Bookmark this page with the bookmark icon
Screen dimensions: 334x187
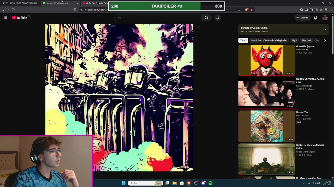(75, 10)
